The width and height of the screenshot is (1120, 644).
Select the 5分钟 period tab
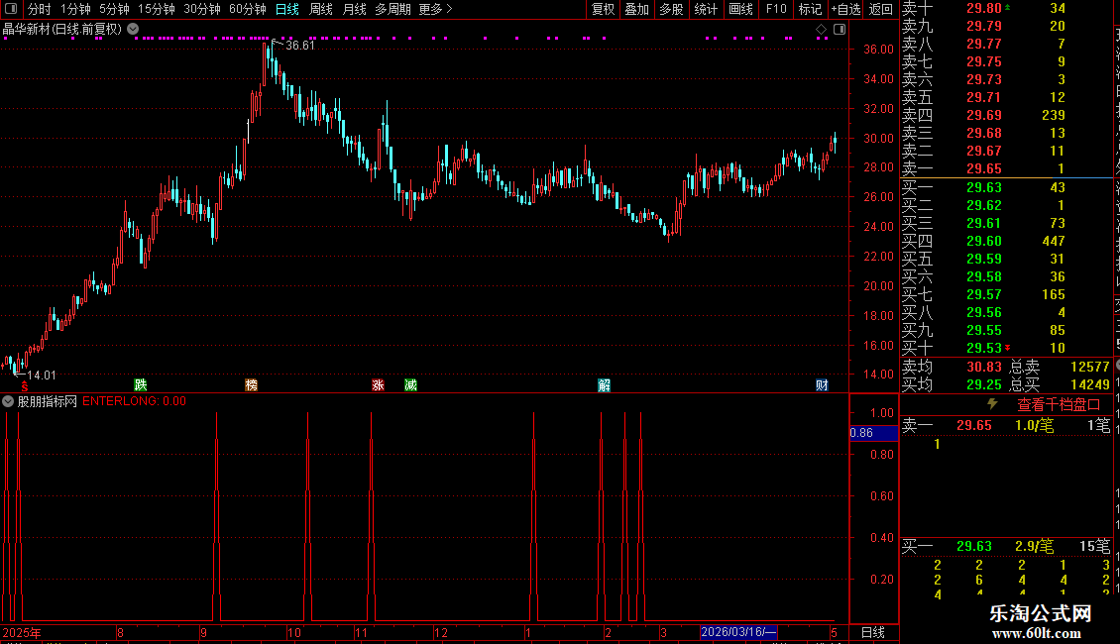tap(114, 9)
